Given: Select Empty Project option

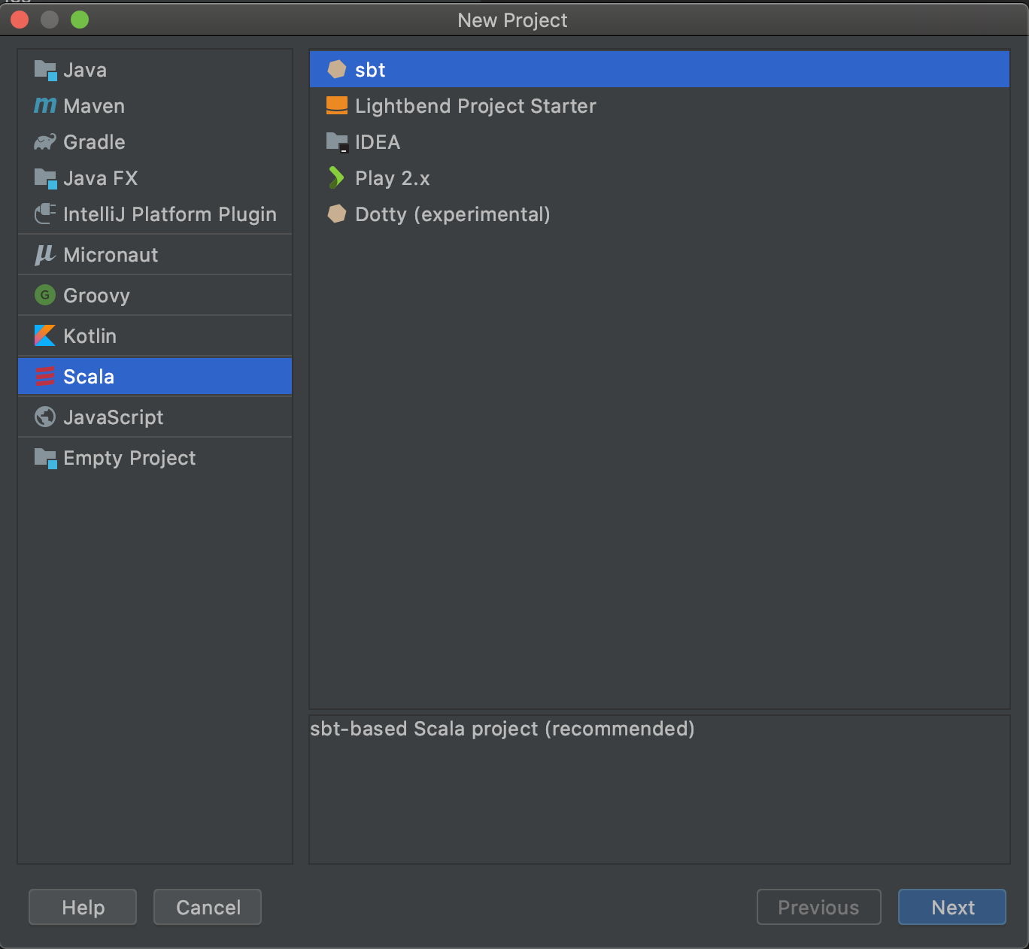Looking at the screenshot, I should click(x=155, y=458).
